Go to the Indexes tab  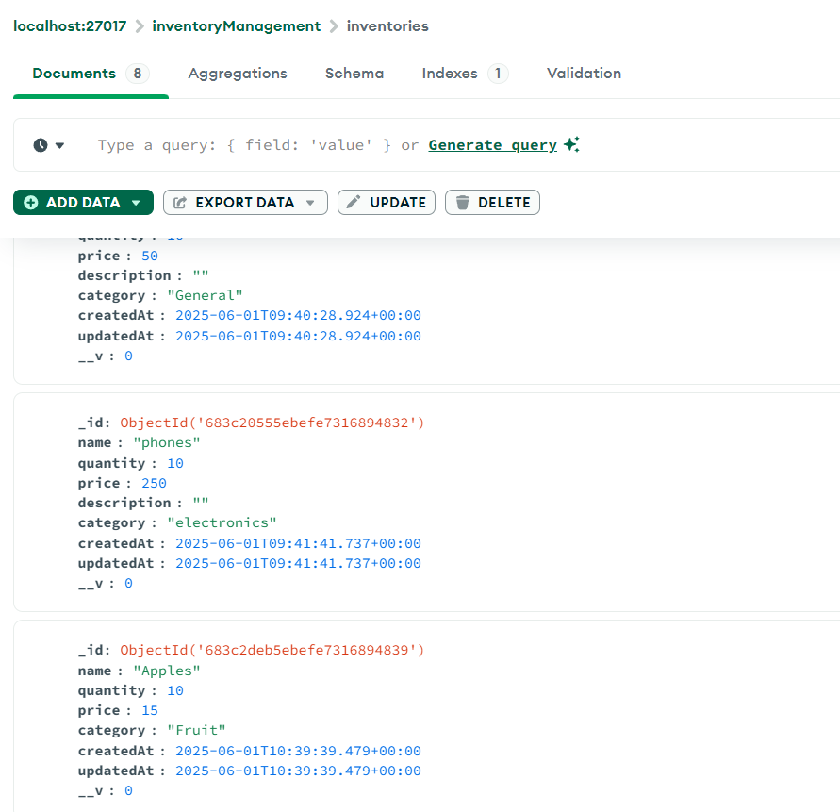tap(450, 74)
